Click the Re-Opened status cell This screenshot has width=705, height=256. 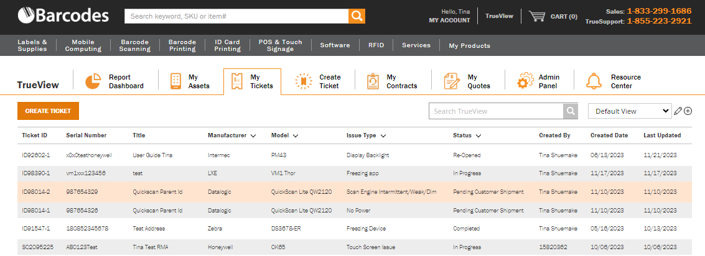tap(467, 155)
